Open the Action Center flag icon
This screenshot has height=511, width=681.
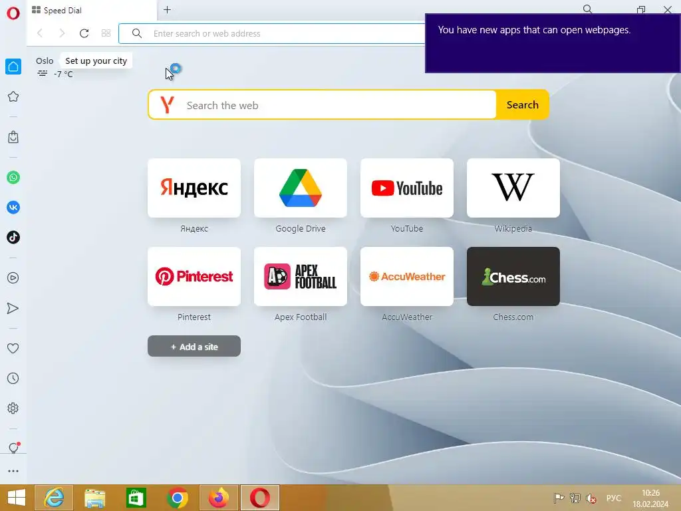point(559,498)
